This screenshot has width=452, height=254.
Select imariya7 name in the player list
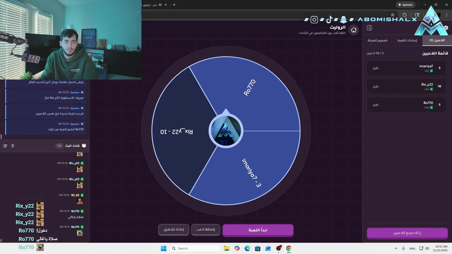[426, 66]
